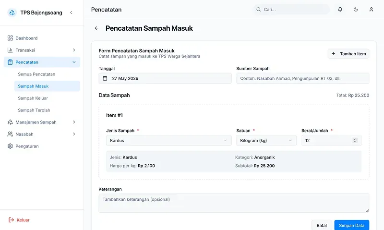Open Sampah Terolah submenu
This screenshot has height=230, width=384.
[x=47, y=110]
